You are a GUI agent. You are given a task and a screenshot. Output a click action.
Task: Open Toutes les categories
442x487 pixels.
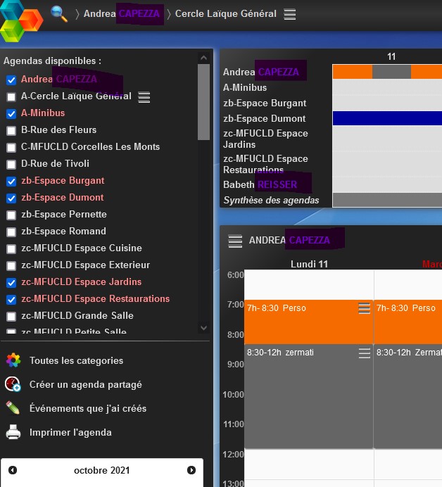[76, 361]
